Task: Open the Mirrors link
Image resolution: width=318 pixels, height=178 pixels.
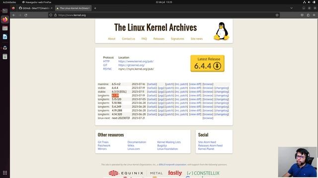Action: pyautogui.click(x=102, y=149)
